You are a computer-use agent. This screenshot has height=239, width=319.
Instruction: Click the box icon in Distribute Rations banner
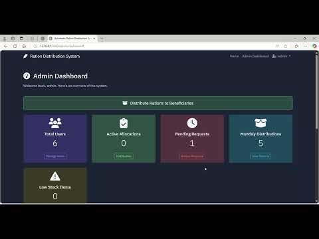[125, 103]
